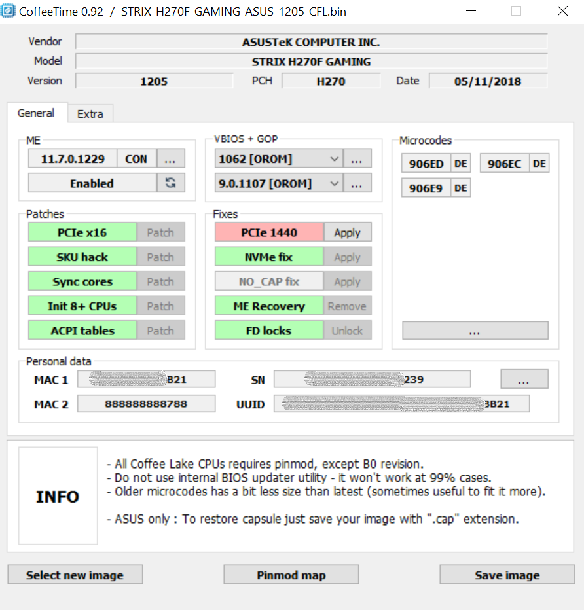Click the ME Enabled status button
584x610 pixels.
pyautogui.click(x=92, y=183)
